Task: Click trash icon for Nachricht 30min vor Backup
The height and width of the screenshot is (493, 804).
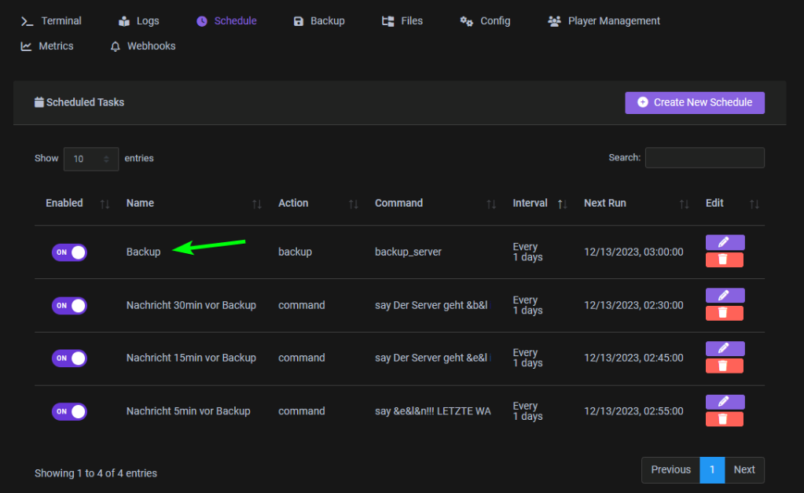Action: (x=725, y=313)
